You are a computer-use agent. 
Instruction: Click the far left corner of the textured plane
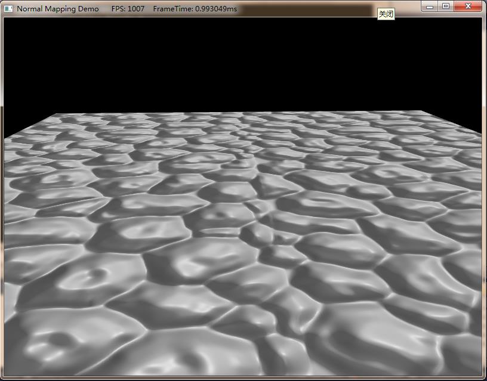[56, 115]
